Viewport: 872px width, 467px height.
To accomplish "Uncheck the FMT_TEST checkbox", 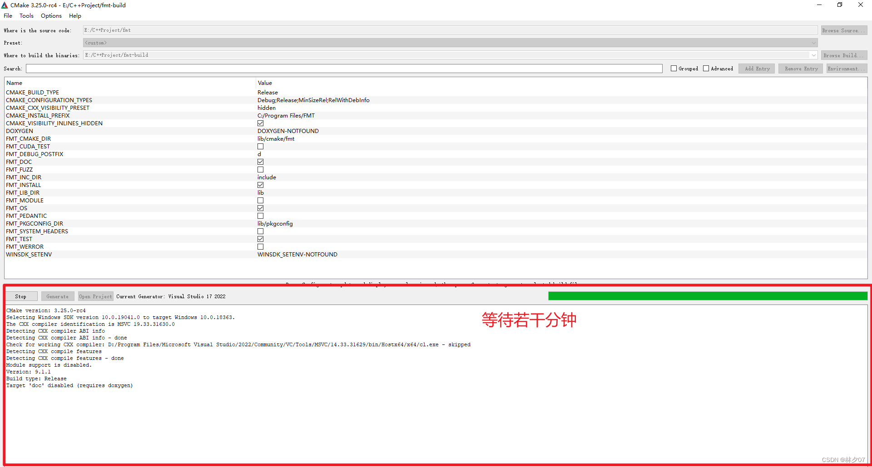I will [260, 239].
